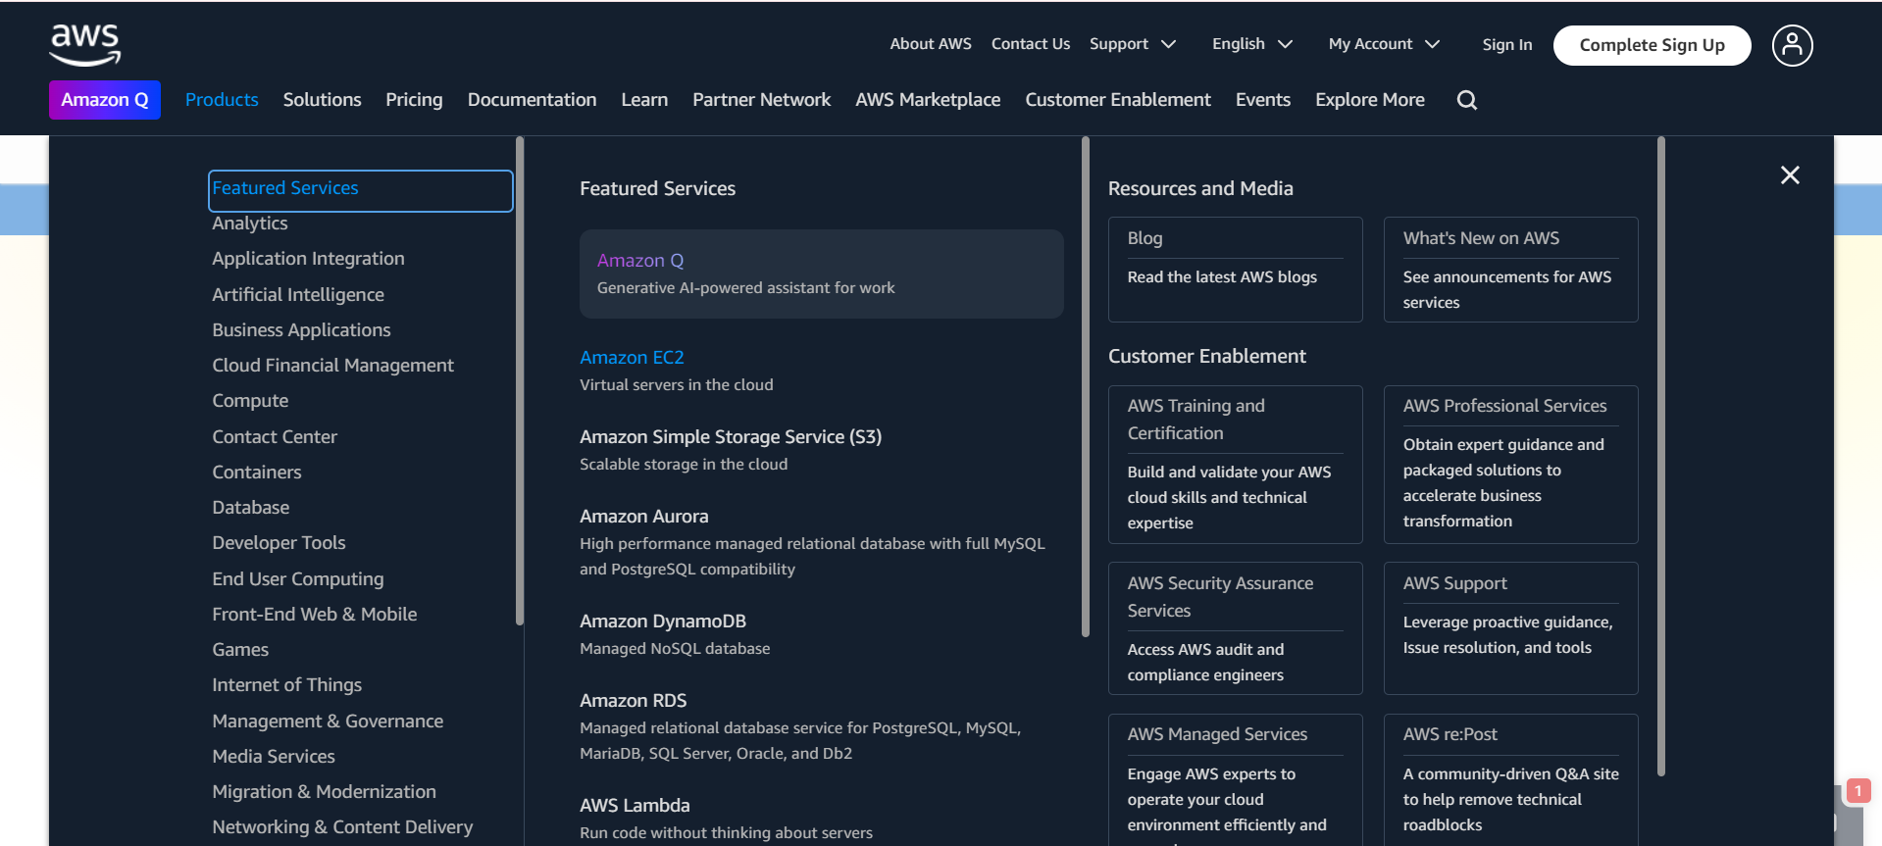Viewport: 1882px width, 846px height.
Task: Select Contact Center category
Action: tap(275, 437)
